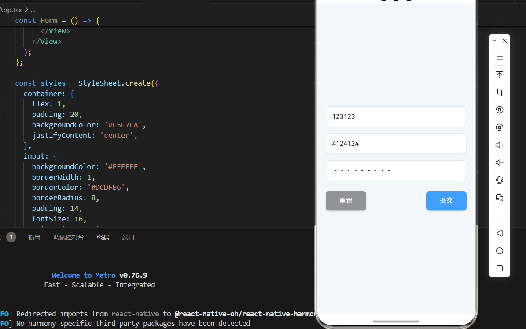
Task: Increase emulator volume with the speaker plus icon
Action: (x=500, y=145)
